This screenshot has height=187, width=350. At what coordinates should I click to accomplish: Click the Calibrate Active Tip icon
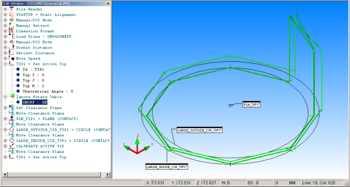click(x=11, y=146)
